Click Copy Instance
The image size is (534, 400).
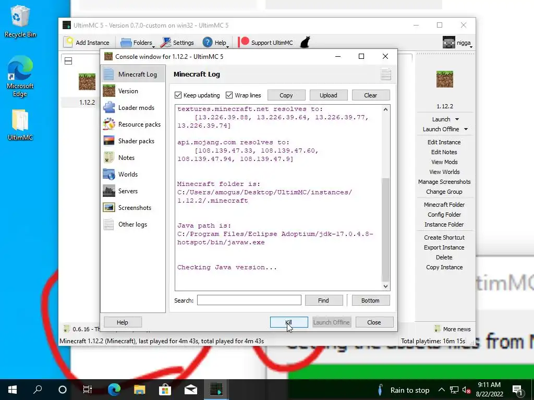(444, 267)
